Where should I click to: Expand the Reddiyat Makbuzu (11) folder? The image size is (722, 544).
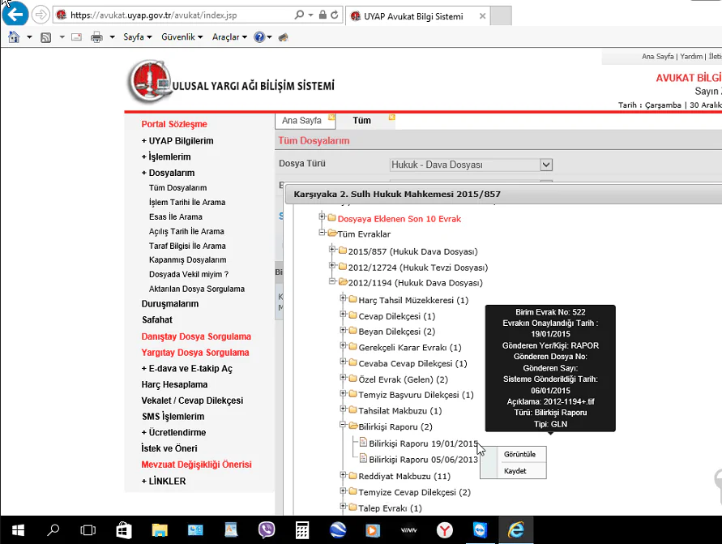343,474
